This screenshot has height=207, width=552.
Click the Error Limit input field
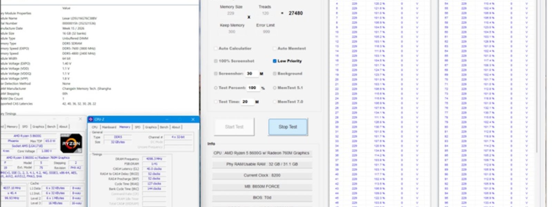[x=266, y=31]
